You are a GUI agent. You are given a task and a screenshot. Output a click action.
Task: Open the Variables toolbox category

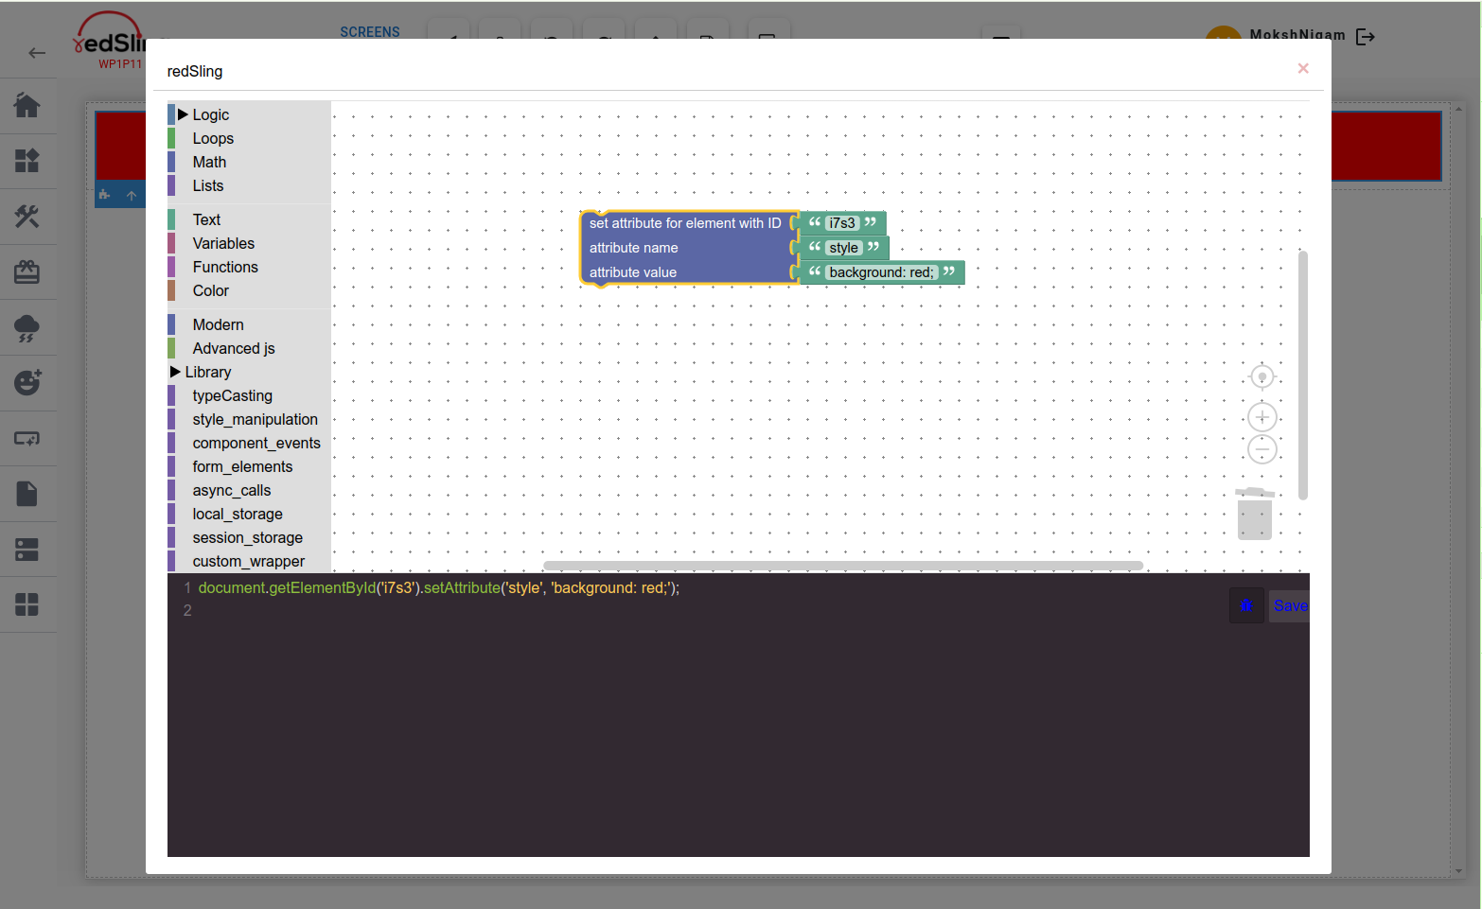(223, 243)
